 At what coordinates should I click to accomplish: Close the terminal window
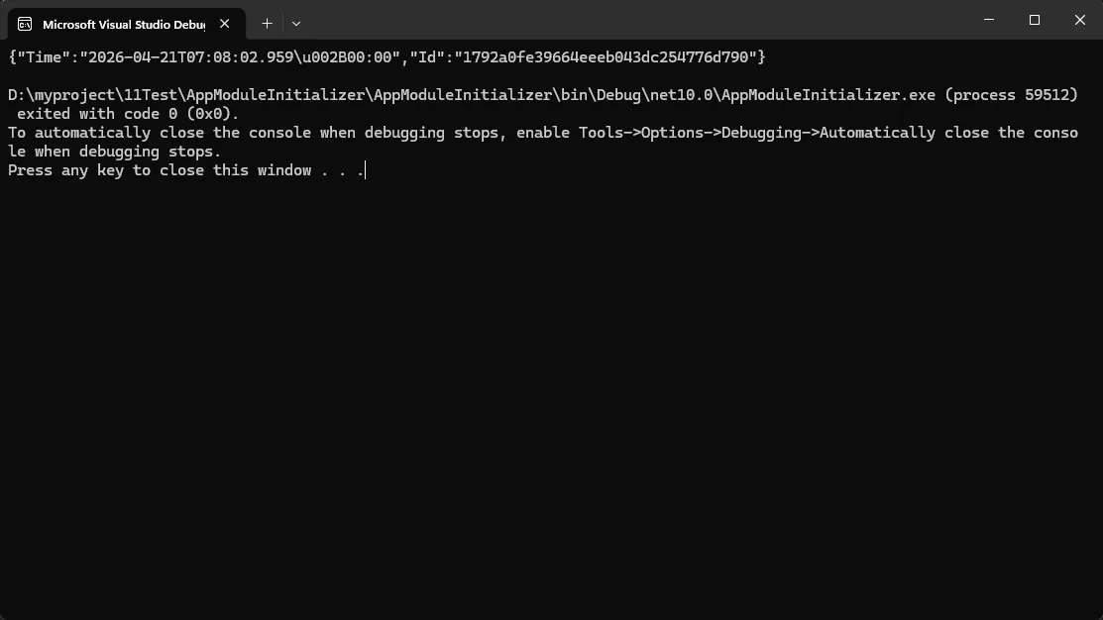pyautogui.click(x=1080, y=20)
